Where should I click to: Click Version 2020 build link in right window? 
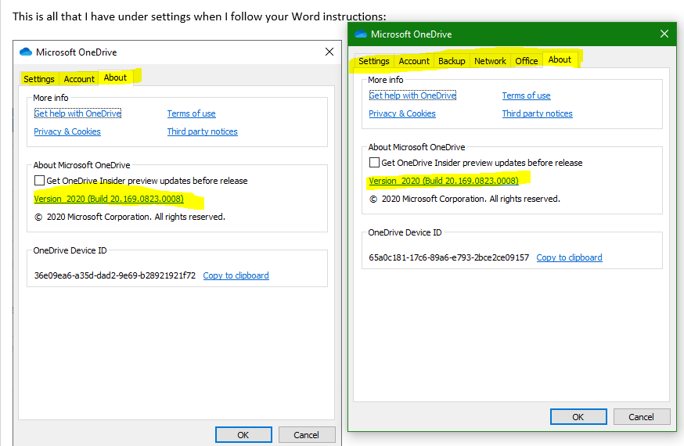(x=444, y=181)
